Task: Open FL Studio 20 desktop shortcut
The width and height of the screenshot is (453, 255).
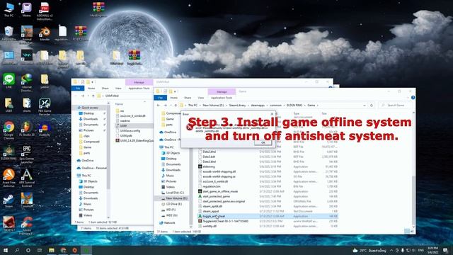Action: coord(27,129)
